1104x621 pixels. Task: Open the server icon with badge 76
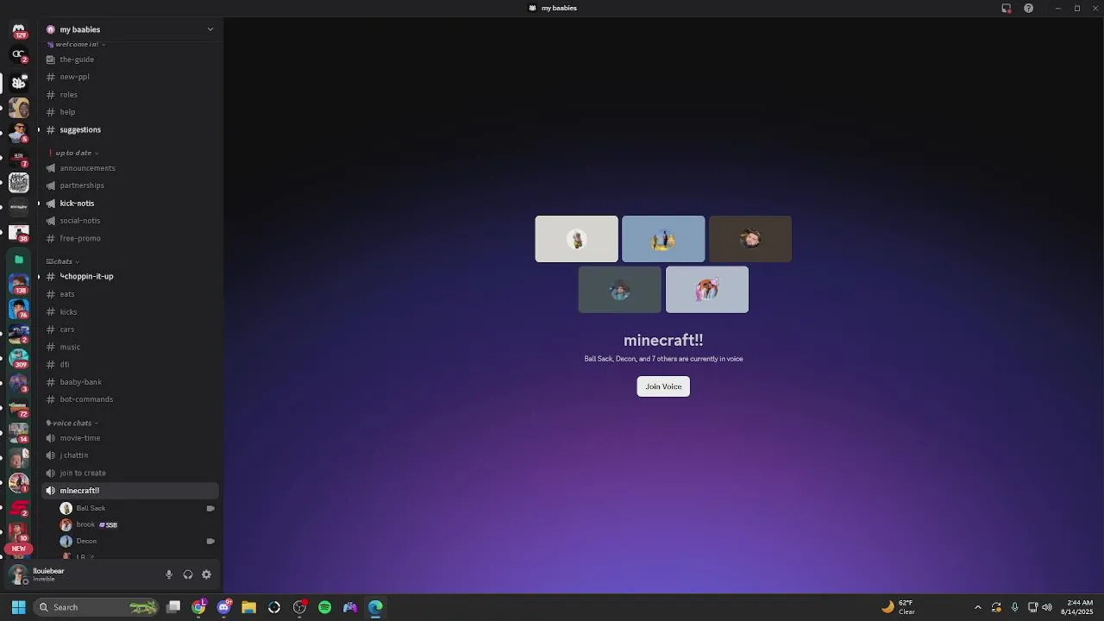pyautogui.click(x=19, y=308)
